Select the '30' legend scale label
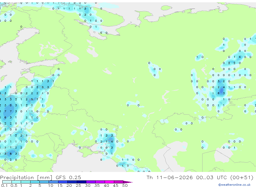The width and height of the screenshot is (256, 187). [x=88, y=185]
